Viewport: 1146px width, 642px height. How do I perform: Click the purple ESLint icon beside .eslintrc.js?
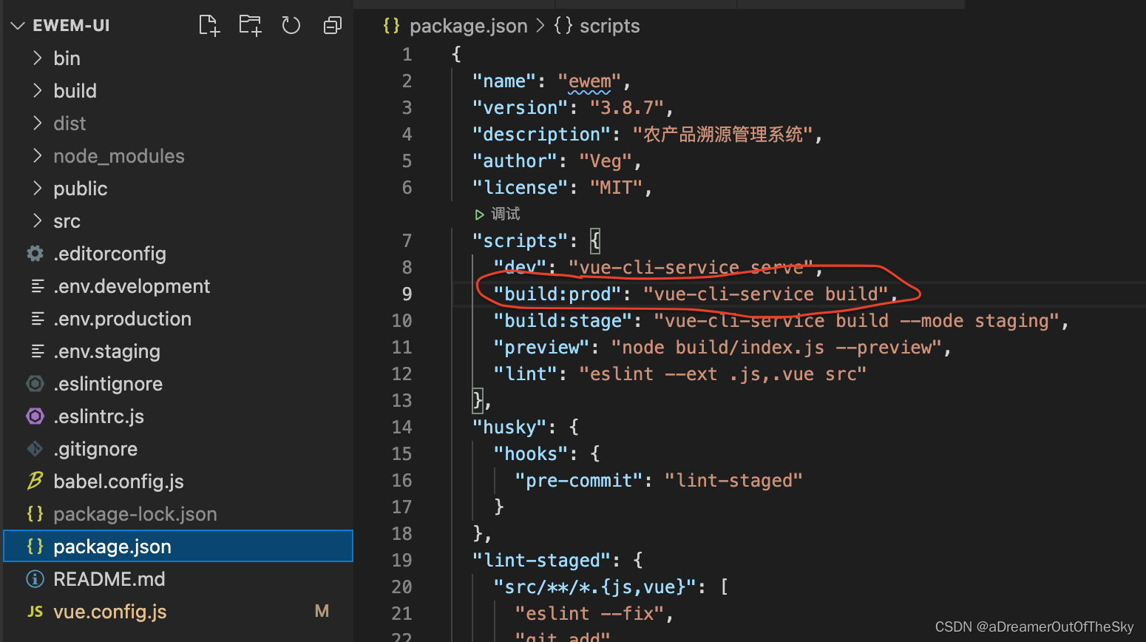(x=35, y=416)
